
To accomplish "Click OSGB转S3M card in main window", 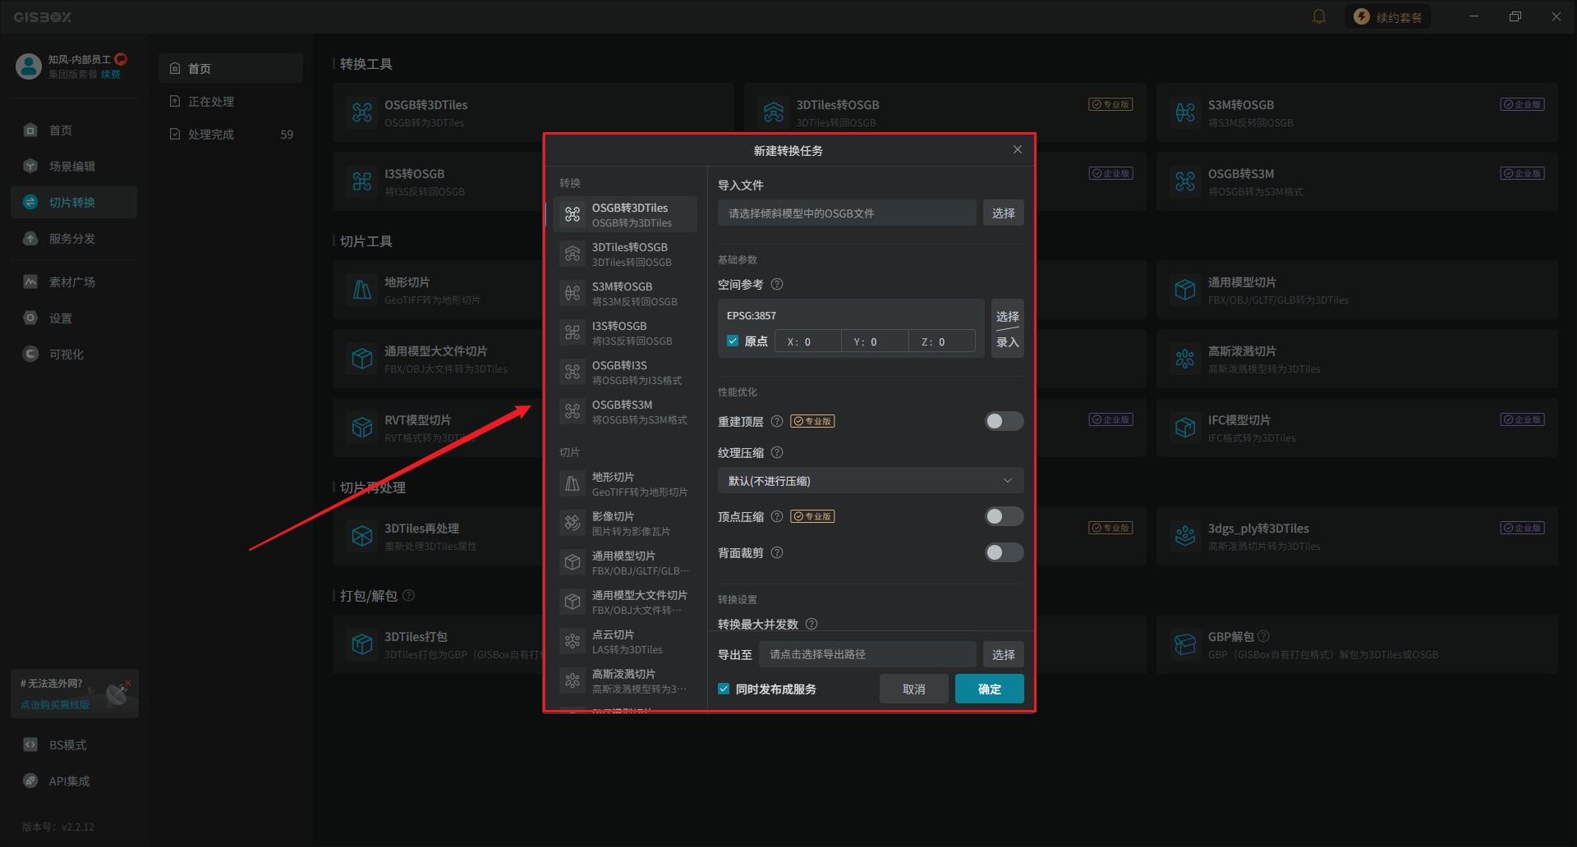I will pos(1357,181).
